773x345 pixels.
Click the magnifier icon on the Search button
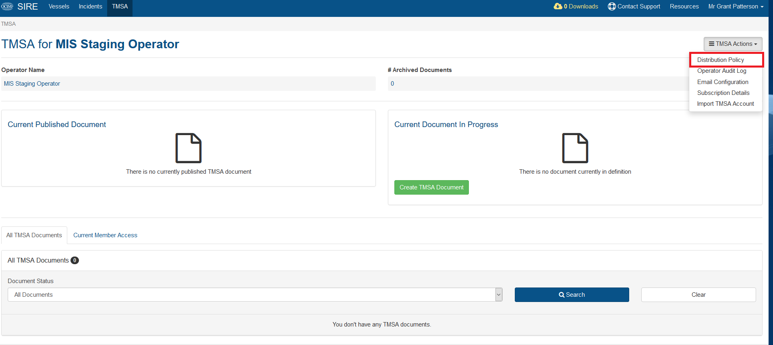(562, 295)
